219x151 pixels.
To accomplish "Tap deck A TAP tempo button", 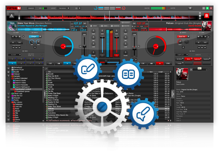I will (85, 23).
